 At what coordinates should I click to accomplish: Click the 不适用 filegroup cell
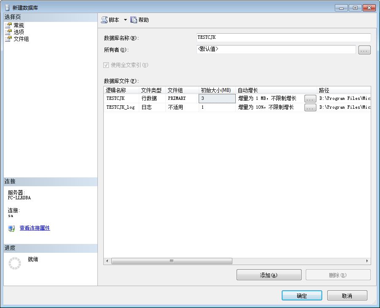[182, 107]
